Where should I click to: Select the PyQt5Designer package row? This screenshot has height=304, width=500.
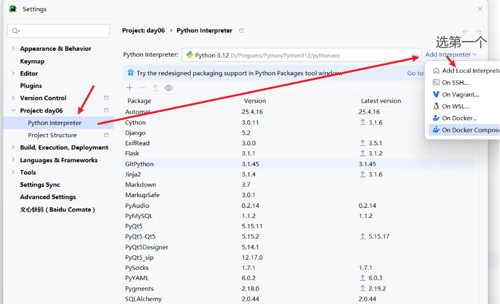[x=299, y=247]
